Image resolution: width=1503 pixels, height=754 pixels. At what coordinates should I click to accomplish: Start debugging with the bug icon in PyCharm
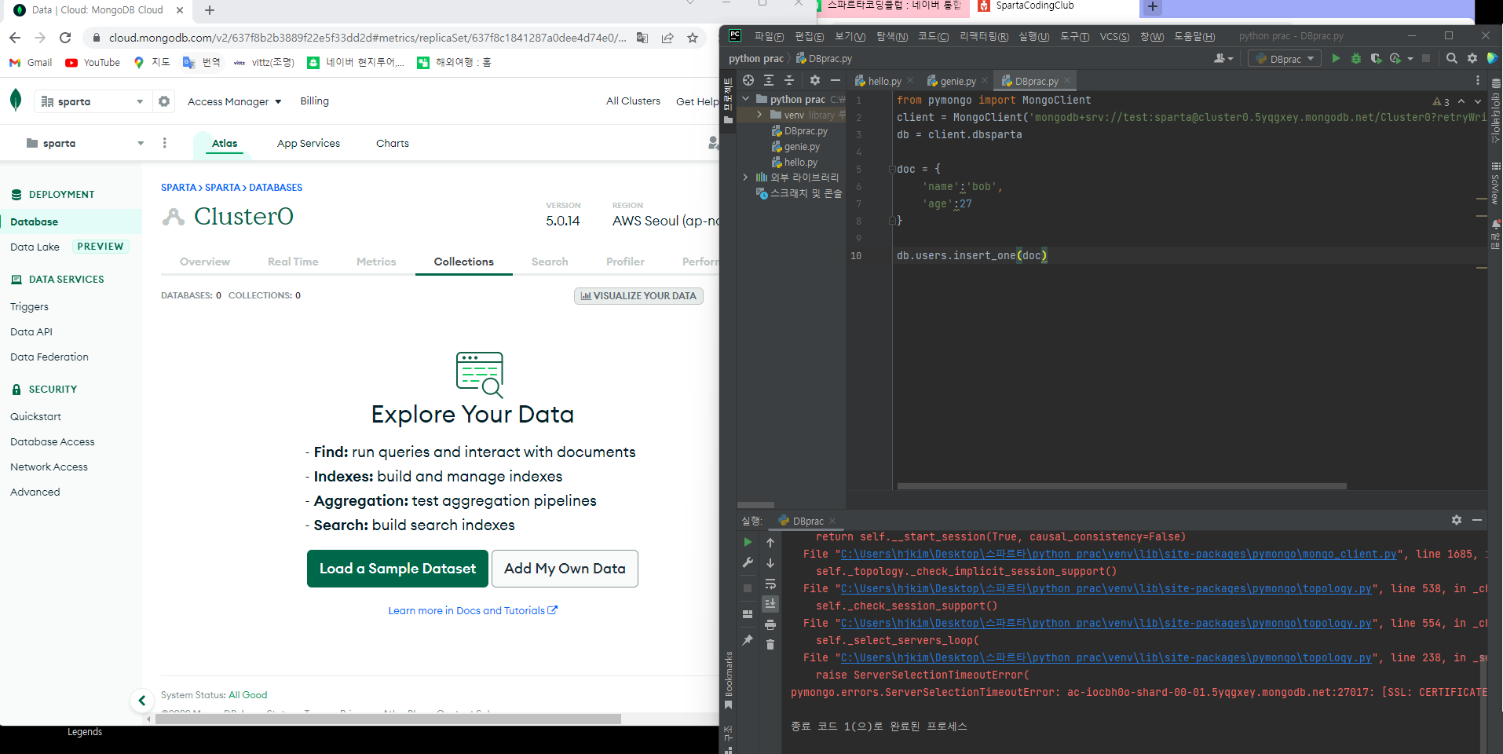pyautogui.click(x=1356, y=58)
